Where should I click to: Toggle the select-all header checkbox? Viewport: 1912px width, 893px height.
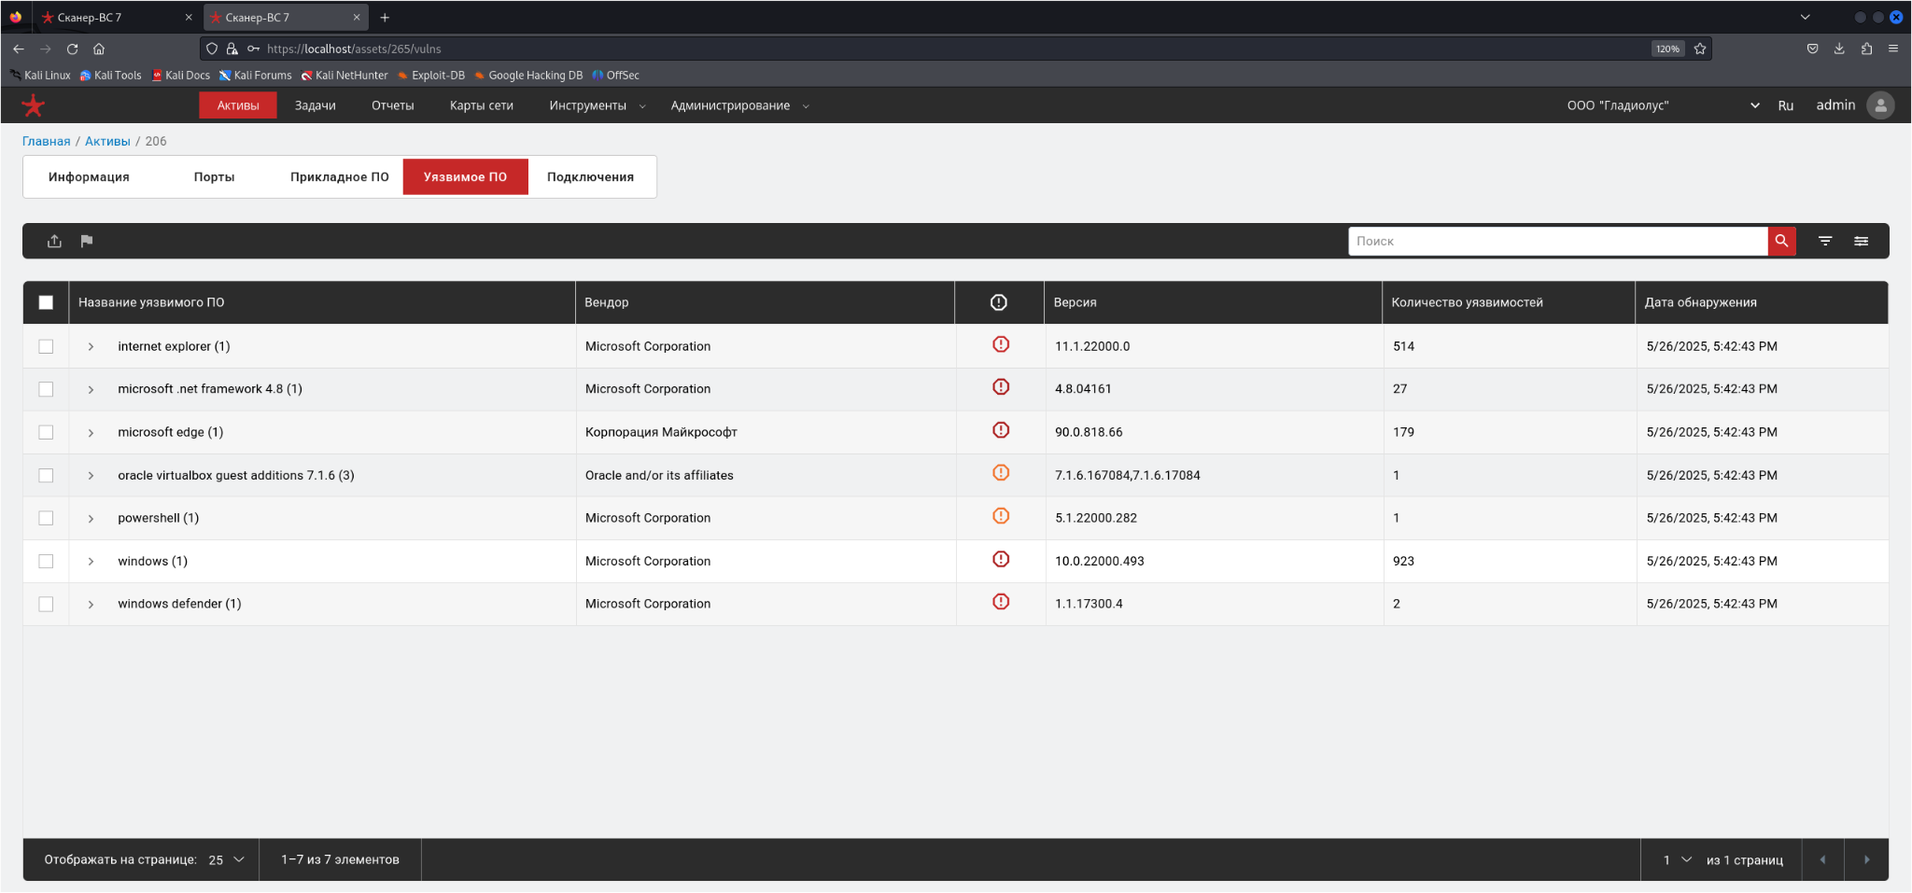pyautogui.click(x=46, y=302)
